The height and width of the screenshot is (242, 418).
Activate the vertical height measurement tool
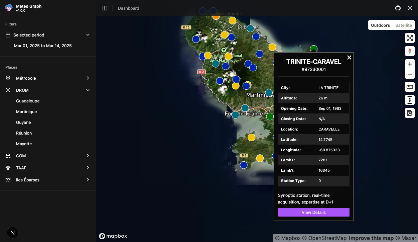coord(410,100)
